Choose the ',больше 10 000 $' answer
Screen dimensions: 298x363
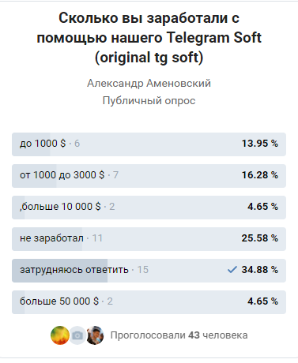click(x=149, y=208)
